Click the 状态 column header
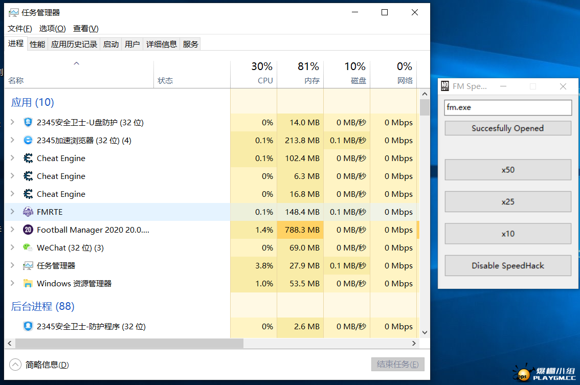This screenshot has width=580, height=385. pos(192,74)
